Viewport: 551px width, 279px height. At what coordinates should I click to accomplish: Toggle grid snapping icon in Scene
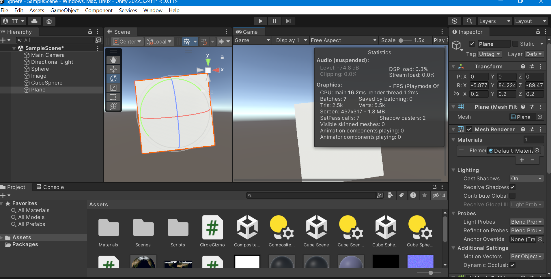(x=204, y=42)
